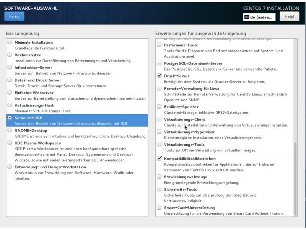Click the highlighted Server mit GUI label
Screen dimensions: 306x230
28,118
